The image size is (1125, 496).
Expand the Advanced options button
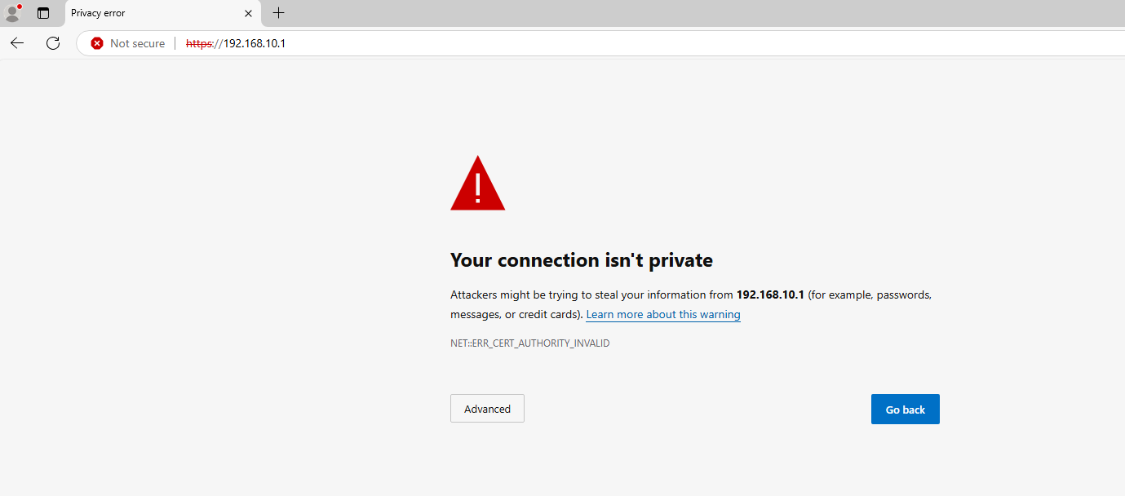[x=487, y=409]
